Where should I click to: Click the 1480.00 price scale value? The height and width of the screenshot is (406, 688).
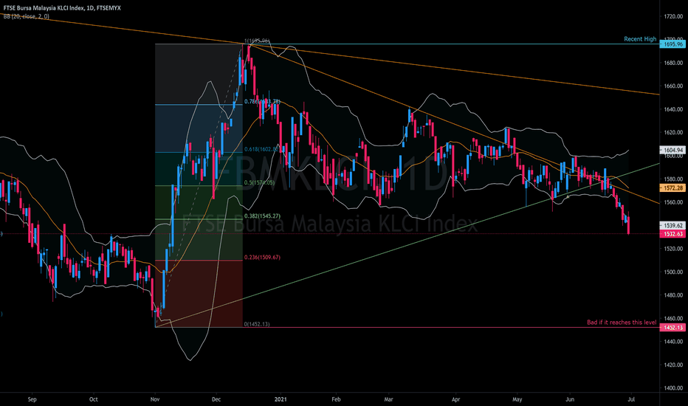pos(673,295)
